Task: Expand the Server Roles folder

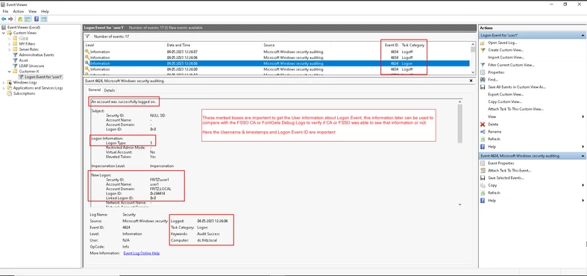Action: click(10, 49)
